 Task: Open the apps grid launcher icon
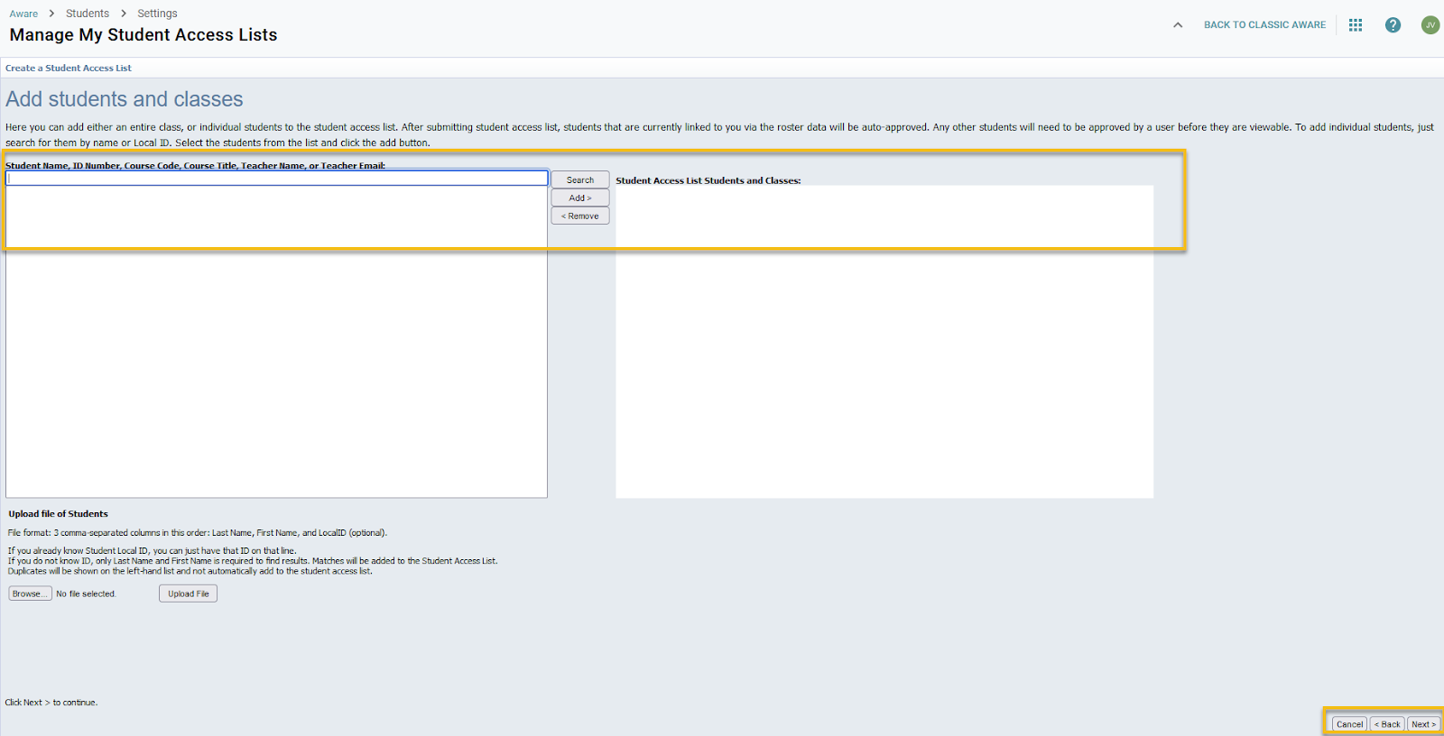[1355, 25]
